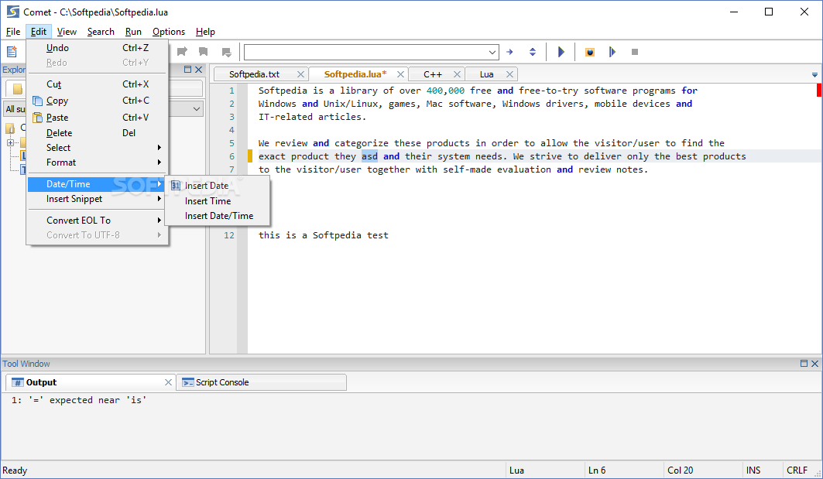Open the Run menu
The width and height of the screenshot is (823, 479).
[133, 32]
